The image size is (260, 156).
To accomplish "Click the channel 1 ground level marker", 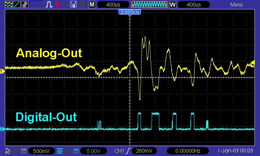I will coord(2,71).
